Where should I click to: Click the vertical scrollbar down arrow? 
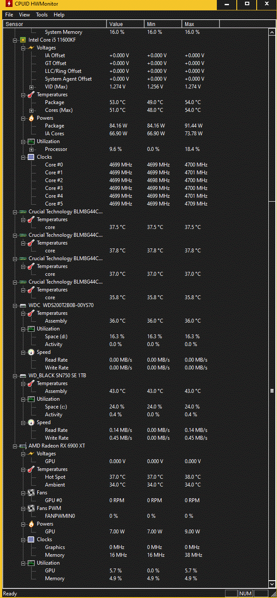pos(272,585)
